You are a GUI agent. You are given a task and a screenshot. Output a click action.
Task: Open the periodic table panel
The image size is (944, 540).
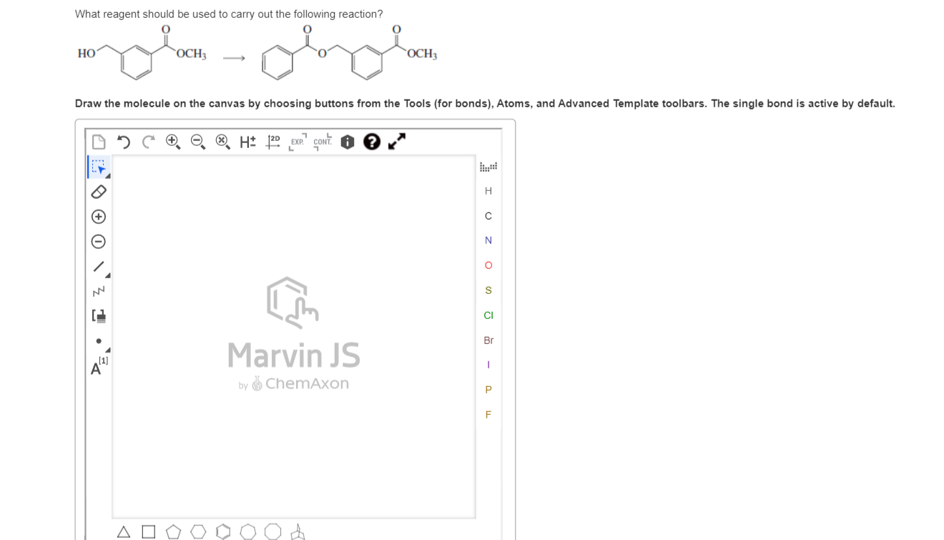coord(488,165)
